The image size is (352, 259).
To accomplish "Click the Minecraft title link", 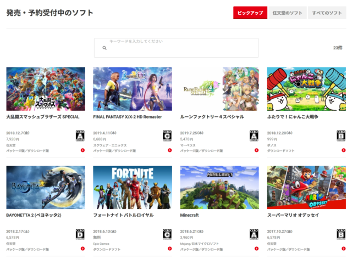I will (x=189, y=215).
